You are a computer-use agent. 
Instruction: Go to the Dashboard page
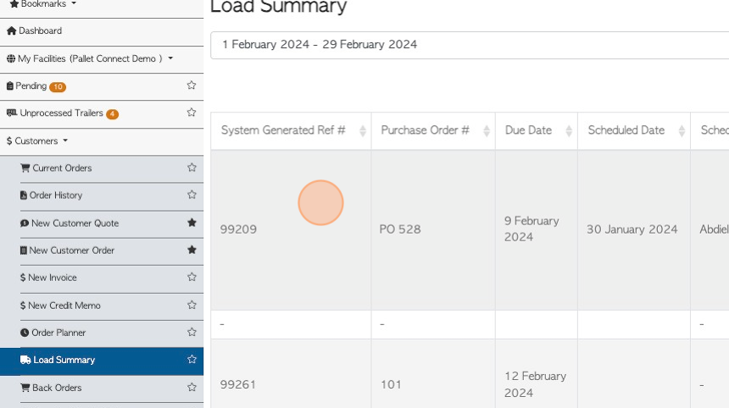click(x=35, y=30)
